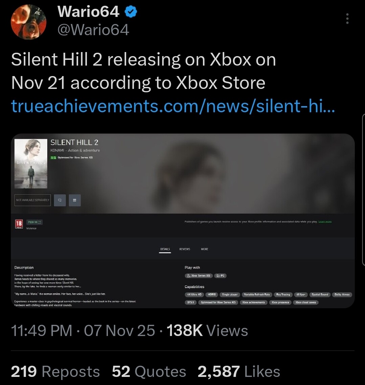Screen dimensions: 365x385
Task: Open the 52 Quotes list
Action: coord(149,371)
